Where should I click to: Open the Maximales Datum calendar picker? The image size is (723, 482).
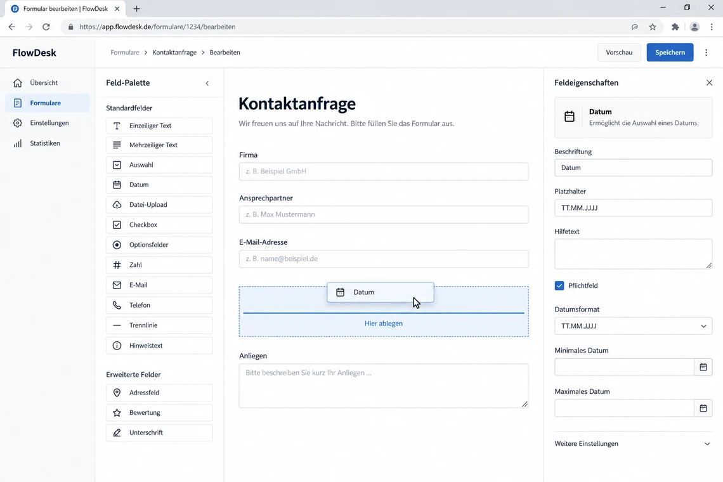pos(703,408)
